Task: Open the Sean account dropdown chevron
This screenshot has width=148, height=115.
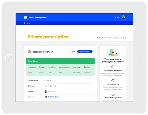Action: point(115,17)
